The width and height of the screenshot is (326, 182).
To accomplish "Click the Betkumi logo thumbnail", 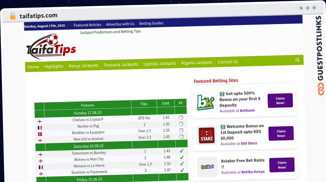I will [x=205, y=102].
